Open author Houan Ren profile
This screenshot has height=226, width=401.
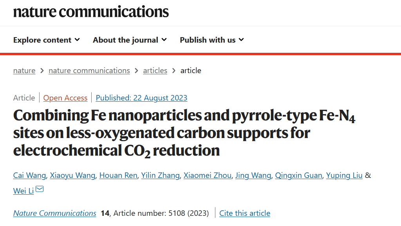tap(118, 176)
